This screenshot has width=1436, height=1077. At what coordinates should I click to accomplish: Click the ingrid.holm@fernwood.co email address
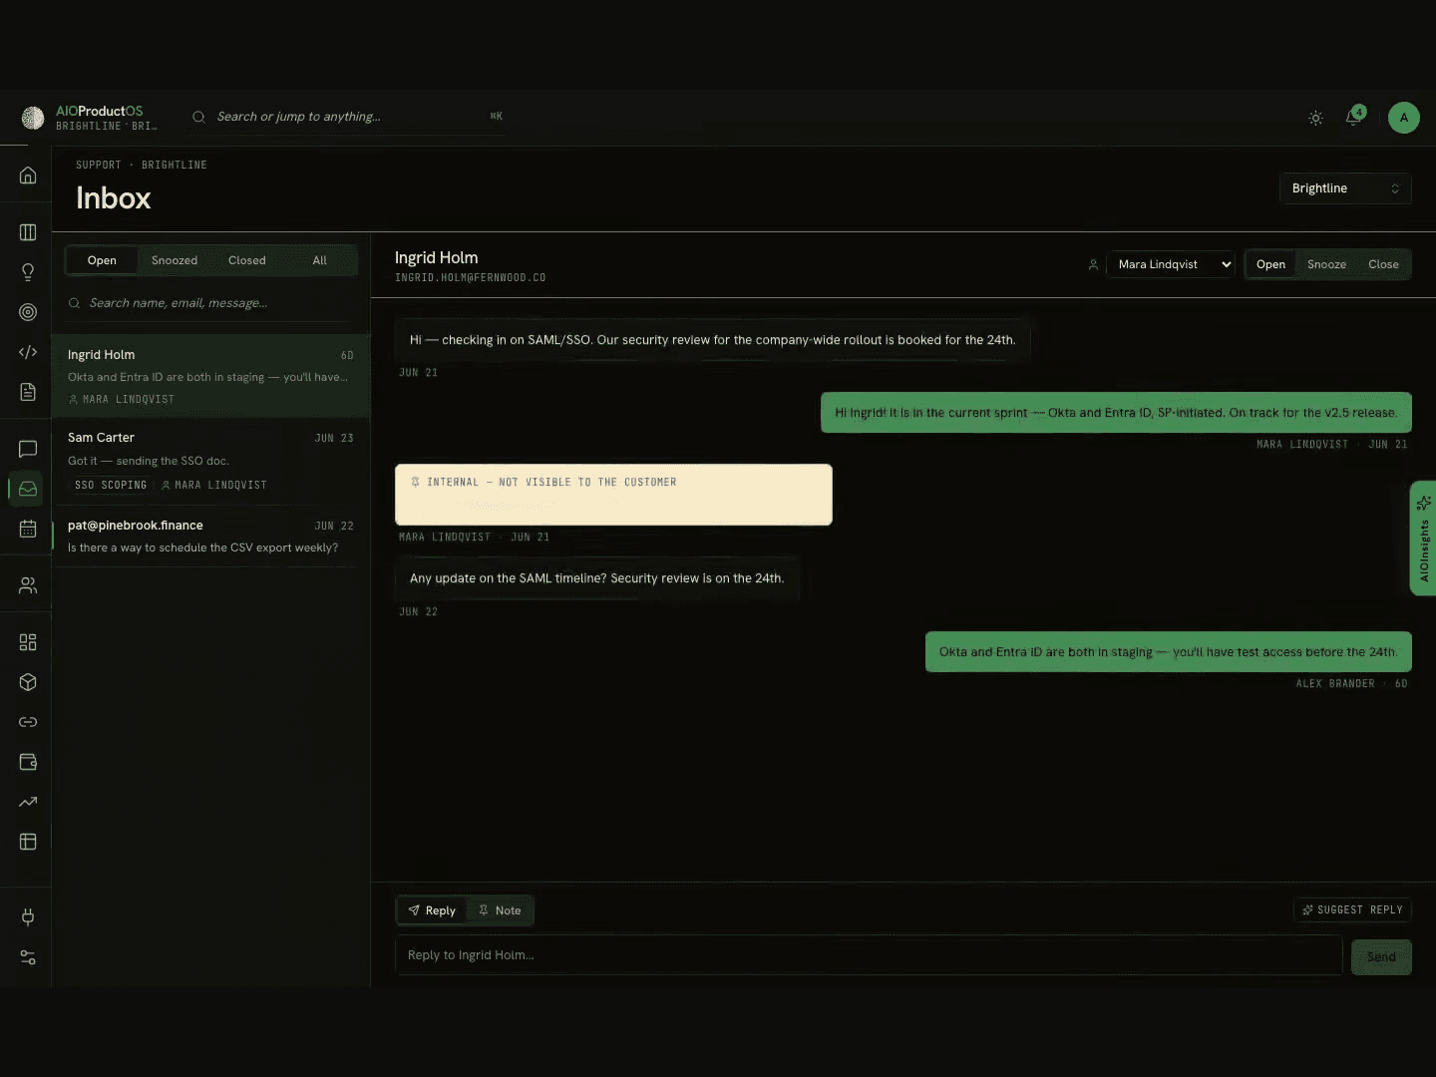point(471,278)
